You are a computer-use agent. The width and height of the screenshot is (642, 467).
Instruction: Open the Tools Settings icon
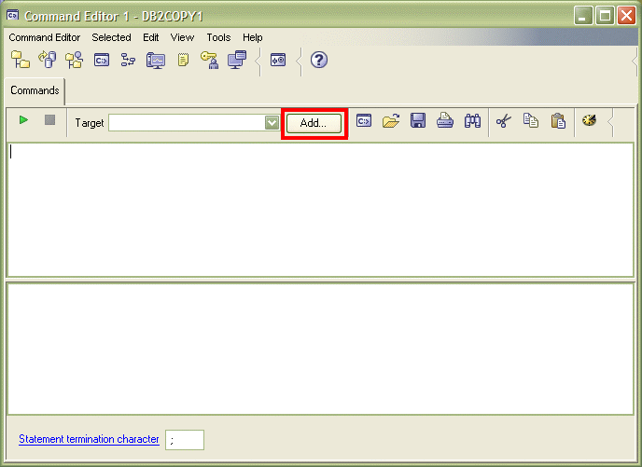[278, 60]
